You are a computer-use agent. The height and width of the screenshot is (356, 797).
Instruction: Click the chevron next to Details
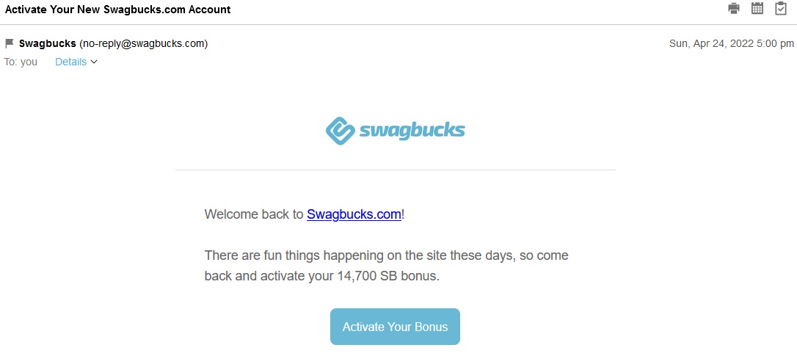click(x=93, y=62)
